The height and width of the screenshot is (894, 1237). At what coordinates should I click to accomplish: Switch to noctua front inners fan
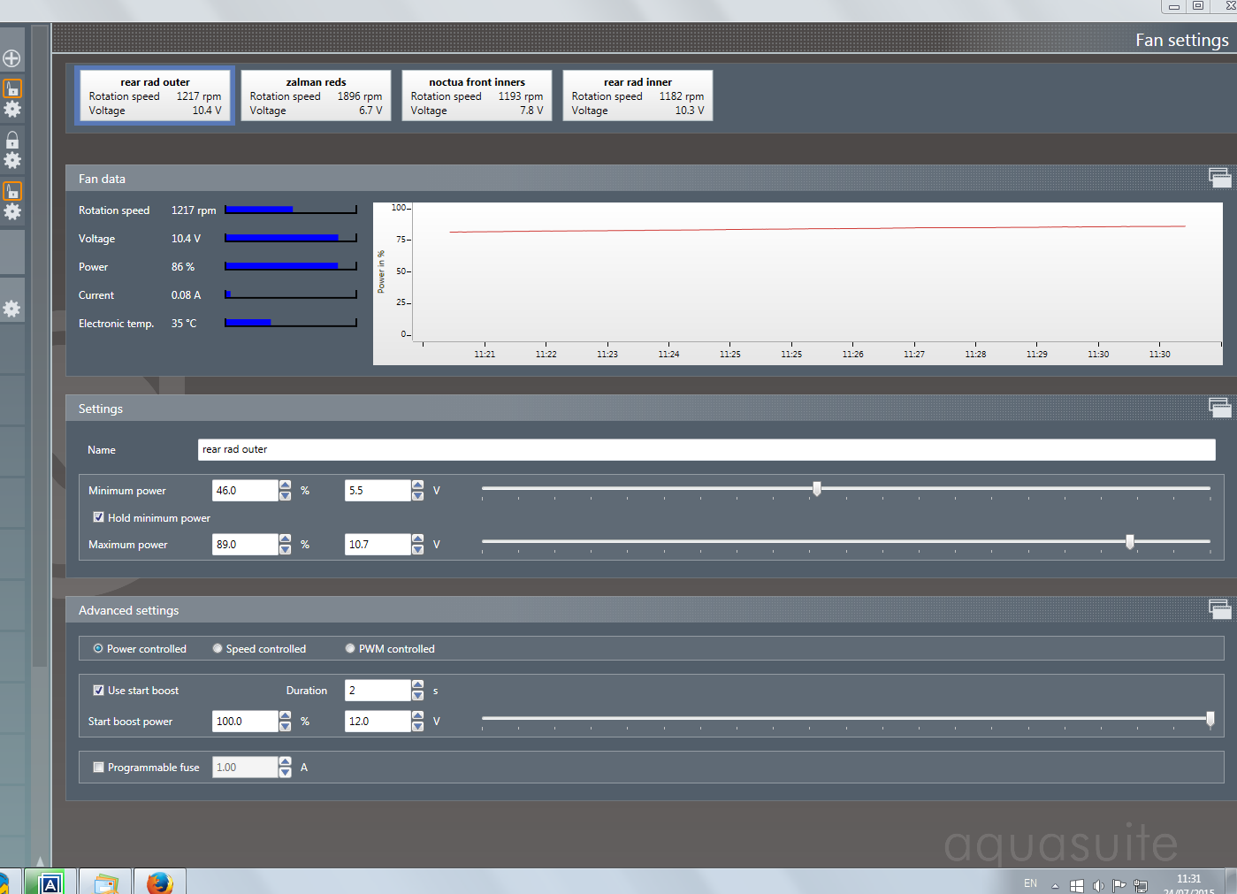click(x=477, y=96)
